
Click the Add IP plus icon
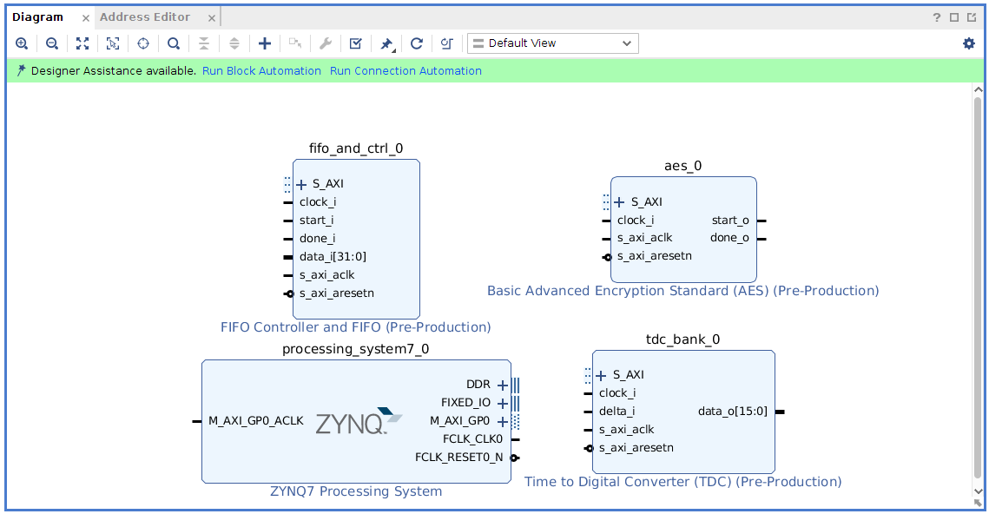[x=265, y=43]
